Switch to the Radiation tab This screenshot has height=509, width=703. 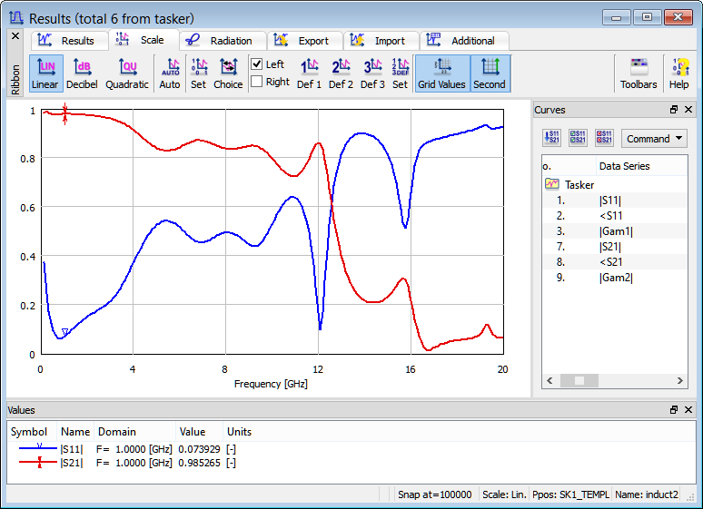pyautogui.click(x=223, y=41)
